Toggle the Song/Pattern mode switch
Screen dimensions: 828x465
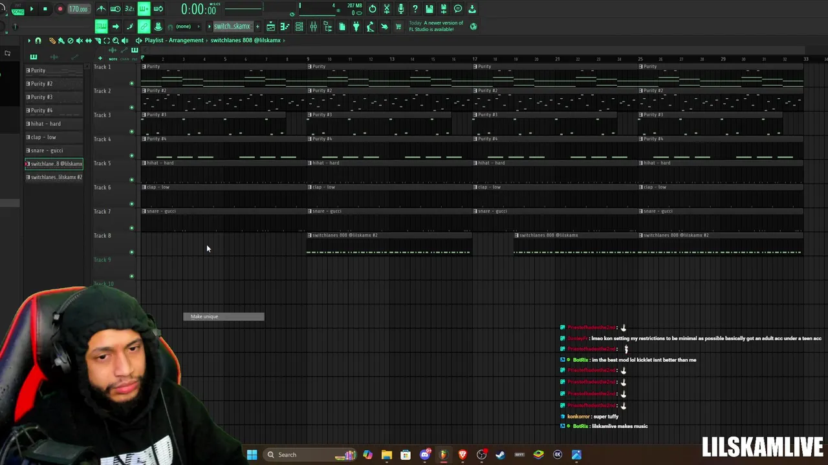[x=17, y=9]
